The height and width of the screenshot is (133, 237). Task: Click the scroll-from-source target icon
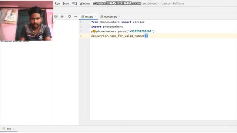point(56,16)
